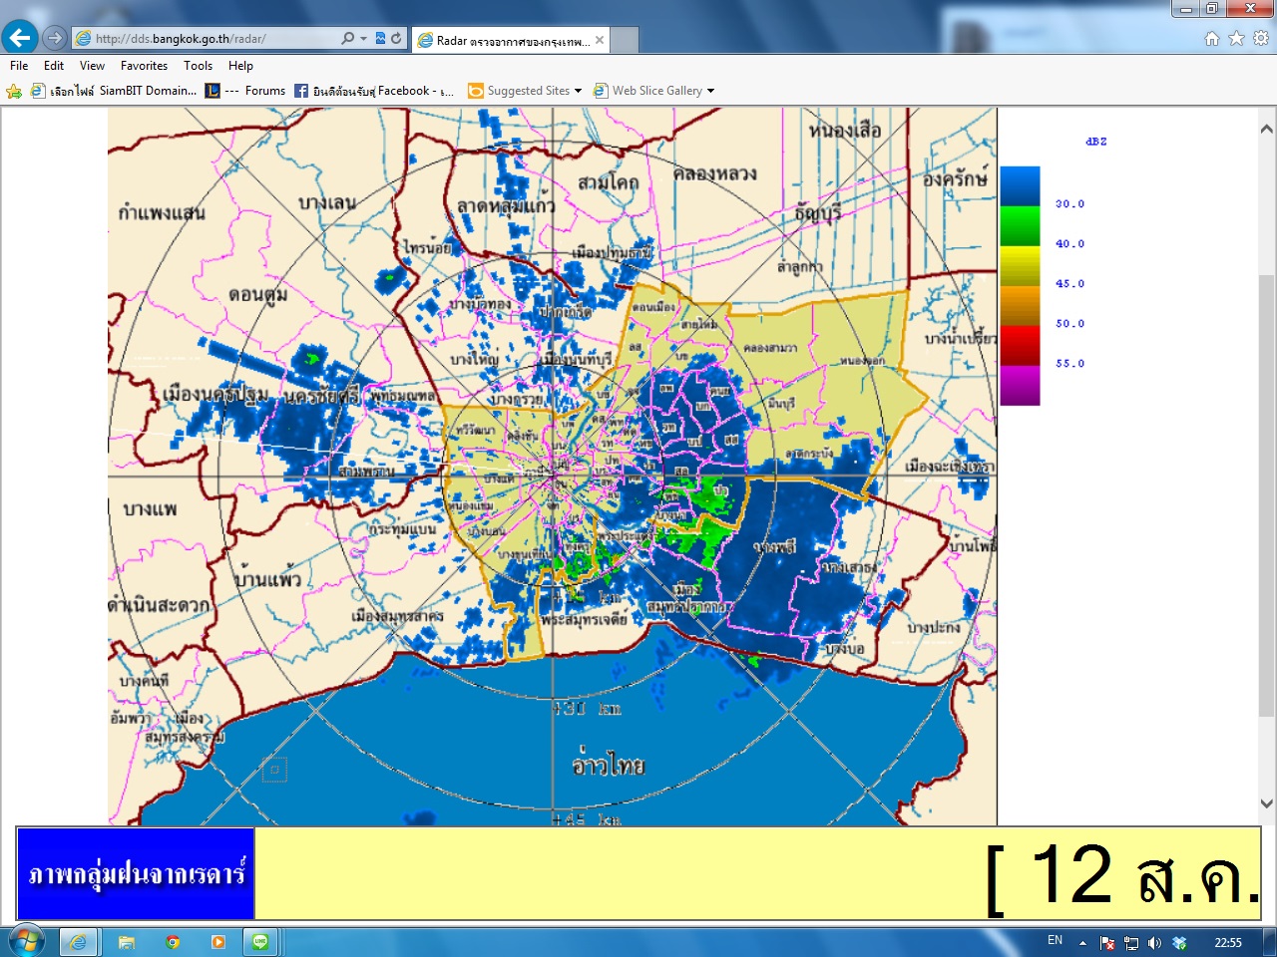Click the scroll down arrow on the page scrollbar

(x=1266, y=803)
